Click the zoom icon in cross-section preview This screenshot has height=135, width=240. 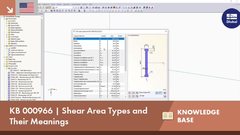(165, 93)
